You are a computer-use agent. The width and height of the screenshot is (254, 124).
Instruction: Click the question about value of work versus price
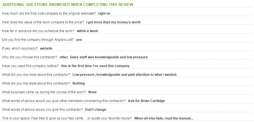pos(43,22)
